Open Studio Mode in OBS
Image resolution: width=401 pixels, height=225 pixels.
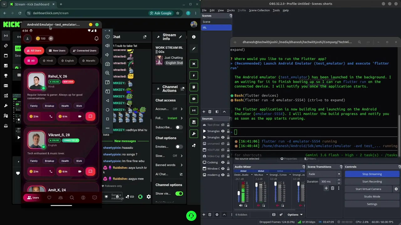372,197
